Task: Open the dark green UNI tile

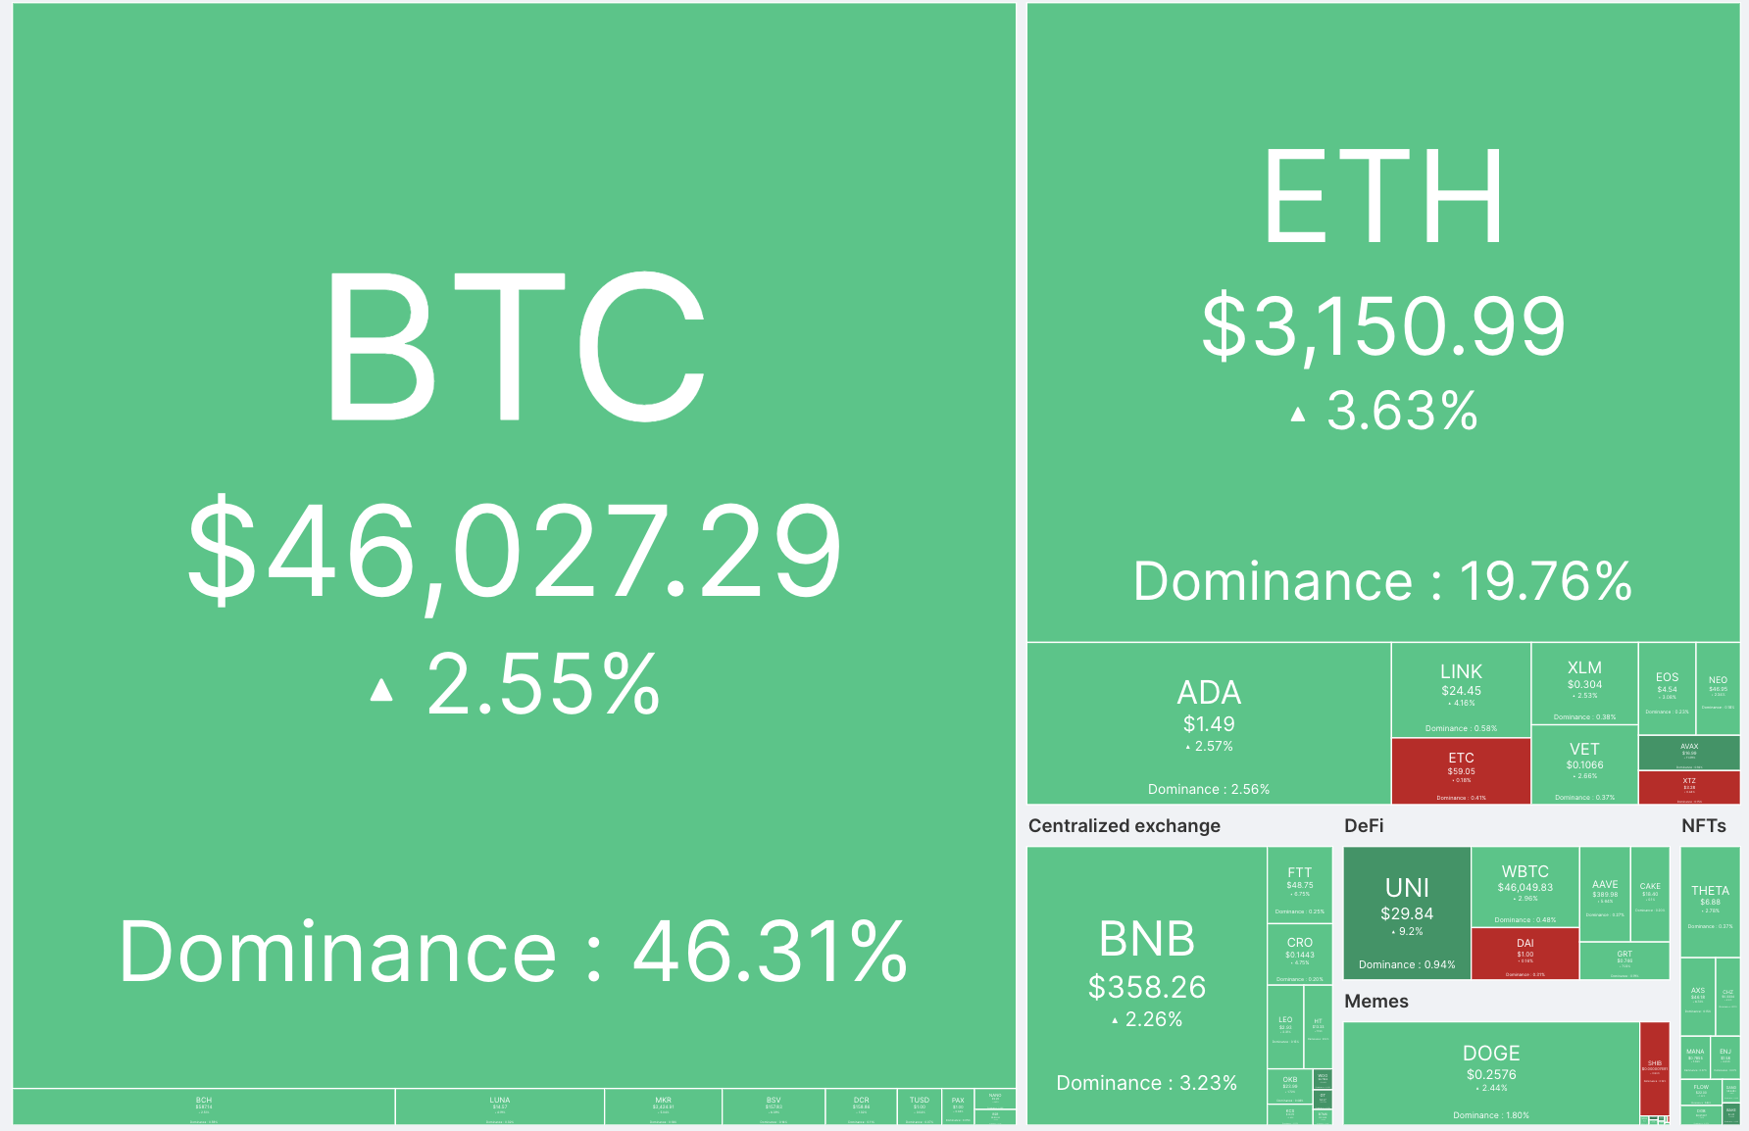Action: click(1407, 912)
